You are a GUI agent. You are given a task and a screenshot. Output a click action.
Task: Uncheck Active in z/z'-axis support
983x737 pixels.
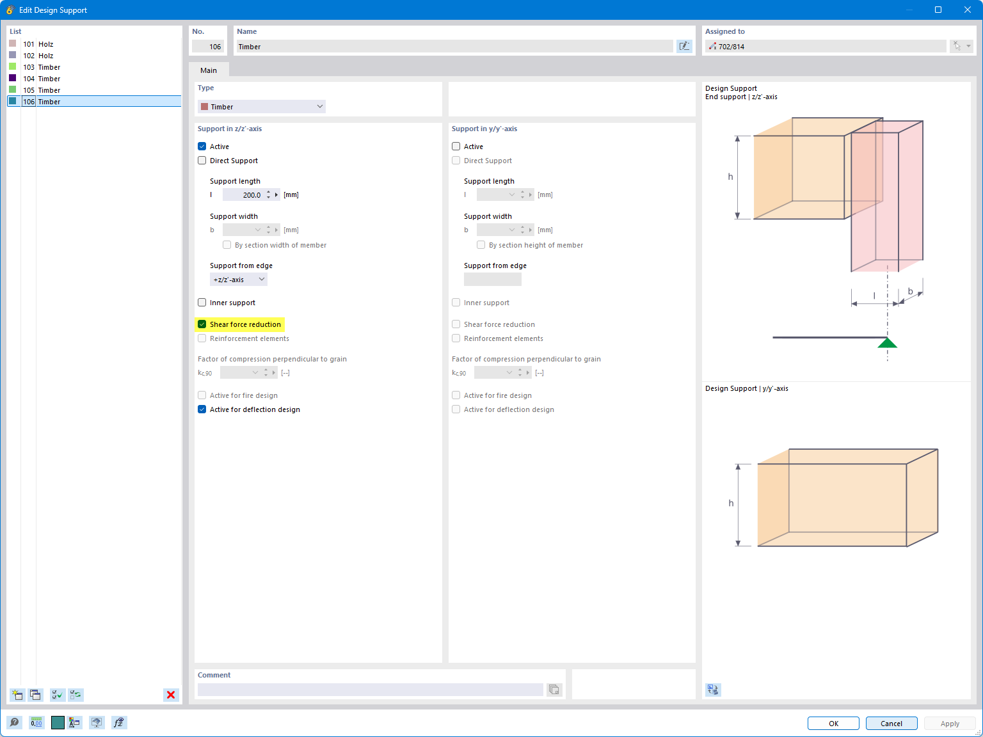(202, 147)
